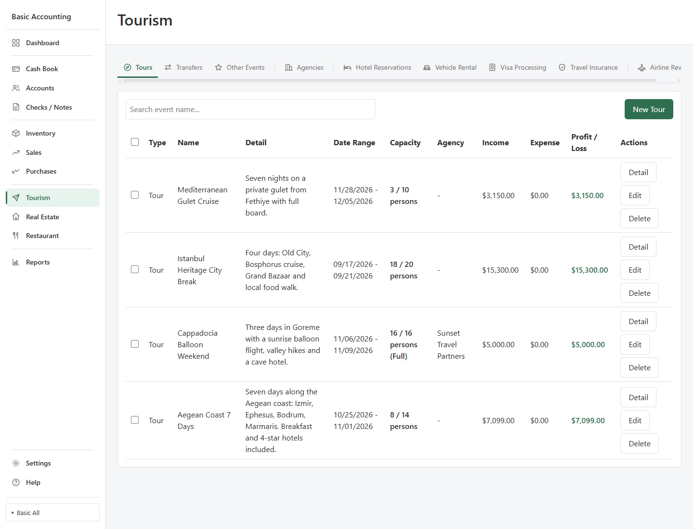Click the Checks / Notes document icon
This screenshot has width=693, height=529.
click(16, 107)
